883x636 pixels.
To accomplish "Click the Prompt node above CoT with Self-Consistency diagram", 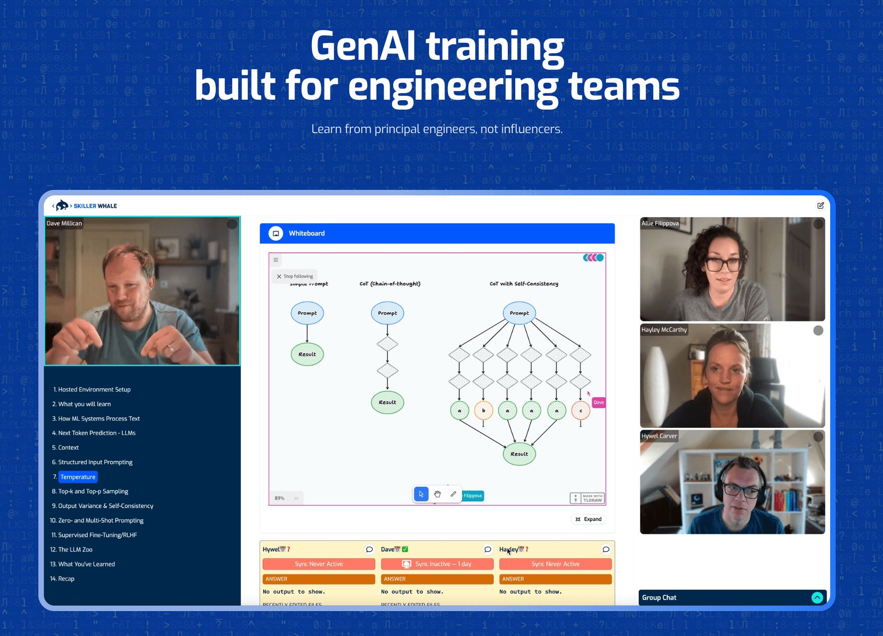I will pyautogui.click(x=519, y=313).
